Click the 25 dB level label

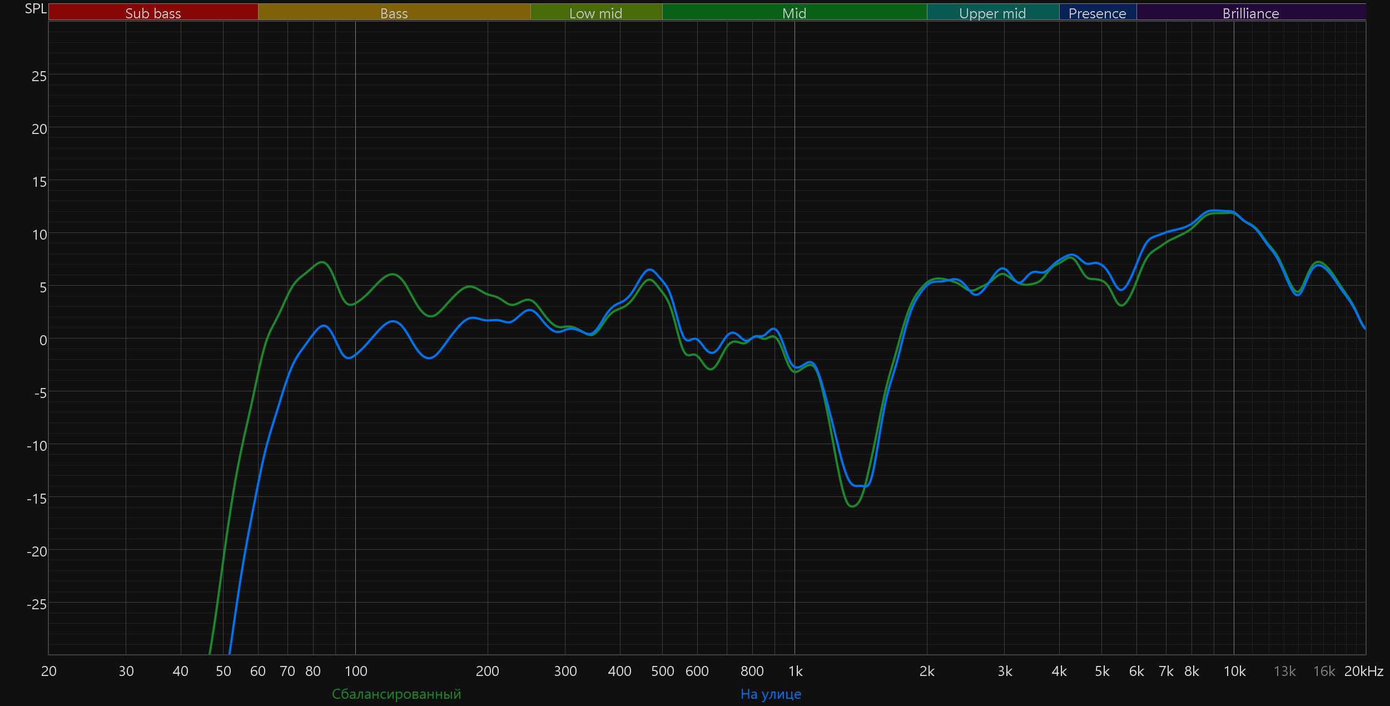39,76
